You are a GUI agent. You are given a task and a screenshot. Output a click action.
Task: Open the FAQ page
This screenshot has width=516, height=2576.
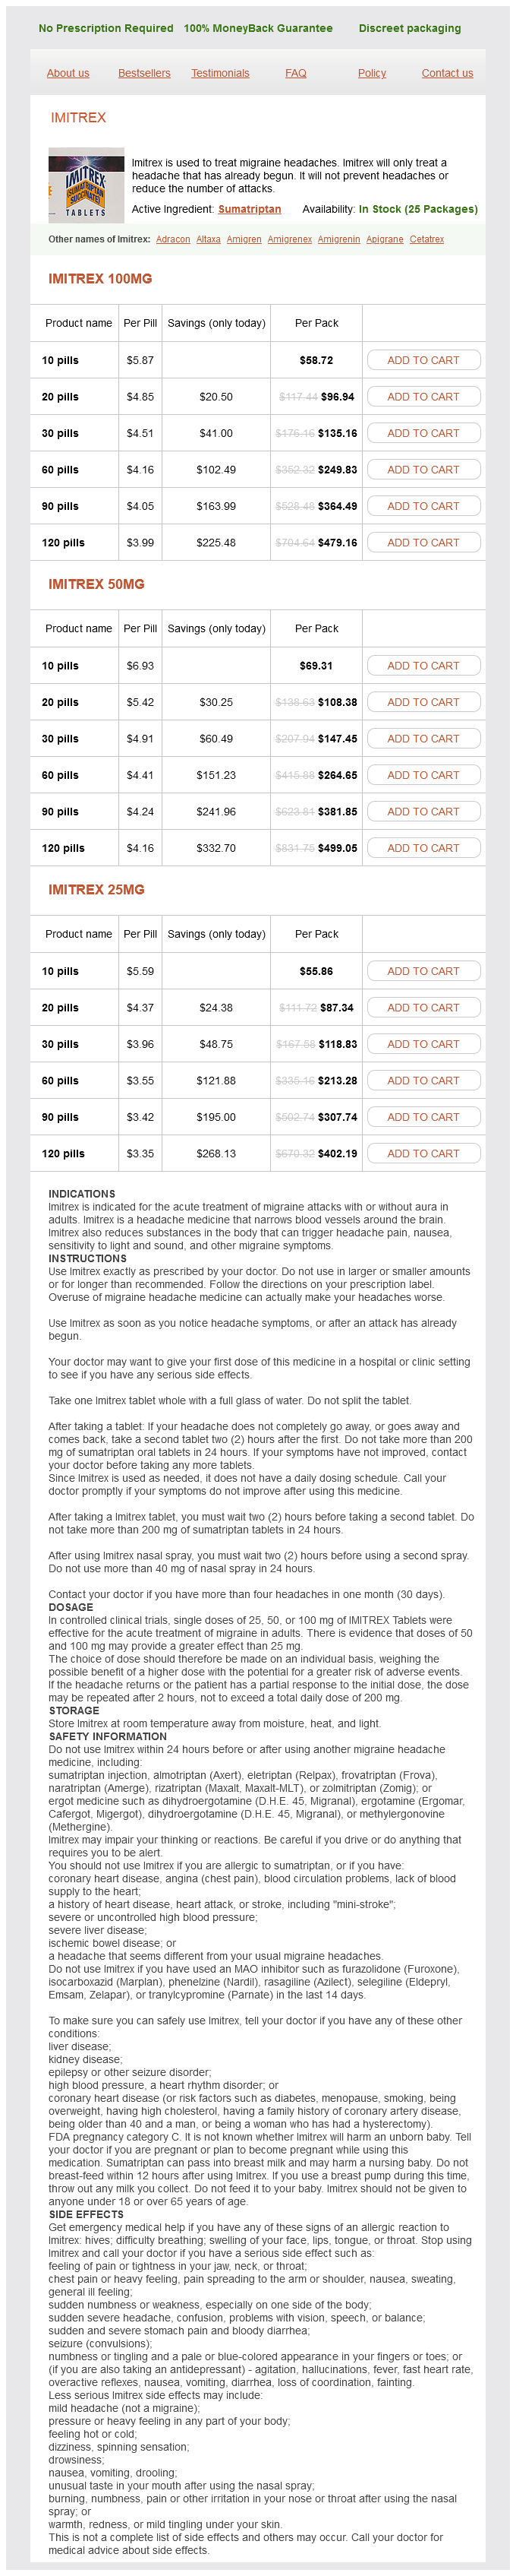click(x=295, y=73)
